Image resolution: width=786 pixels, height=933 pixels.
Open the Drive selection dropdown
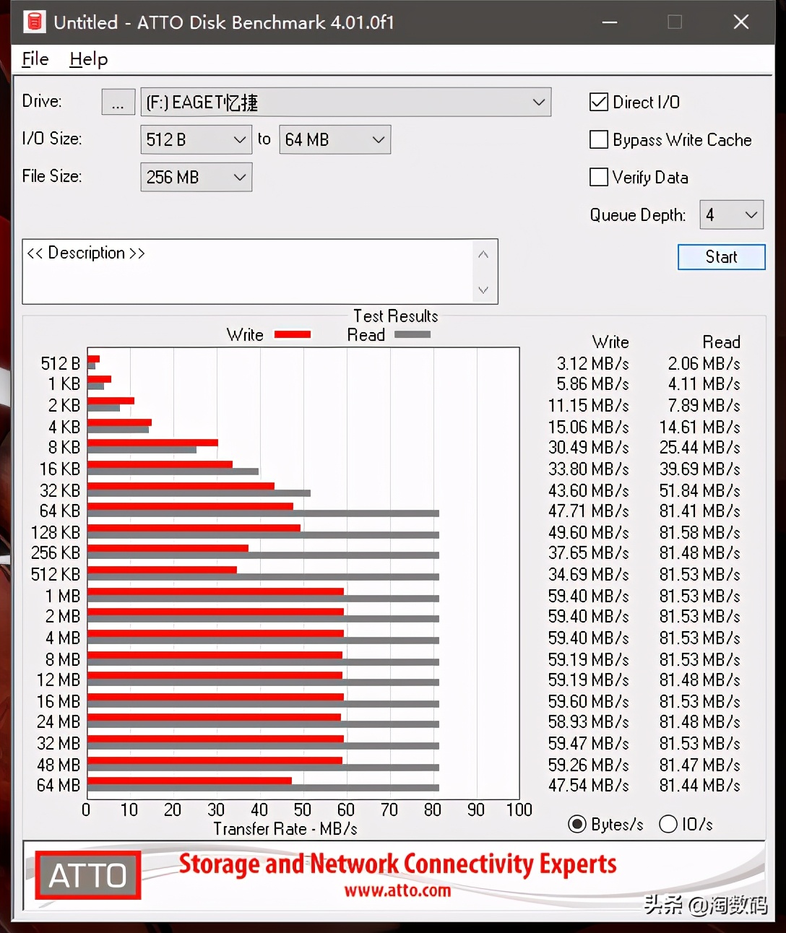click(x=346, y=102)
